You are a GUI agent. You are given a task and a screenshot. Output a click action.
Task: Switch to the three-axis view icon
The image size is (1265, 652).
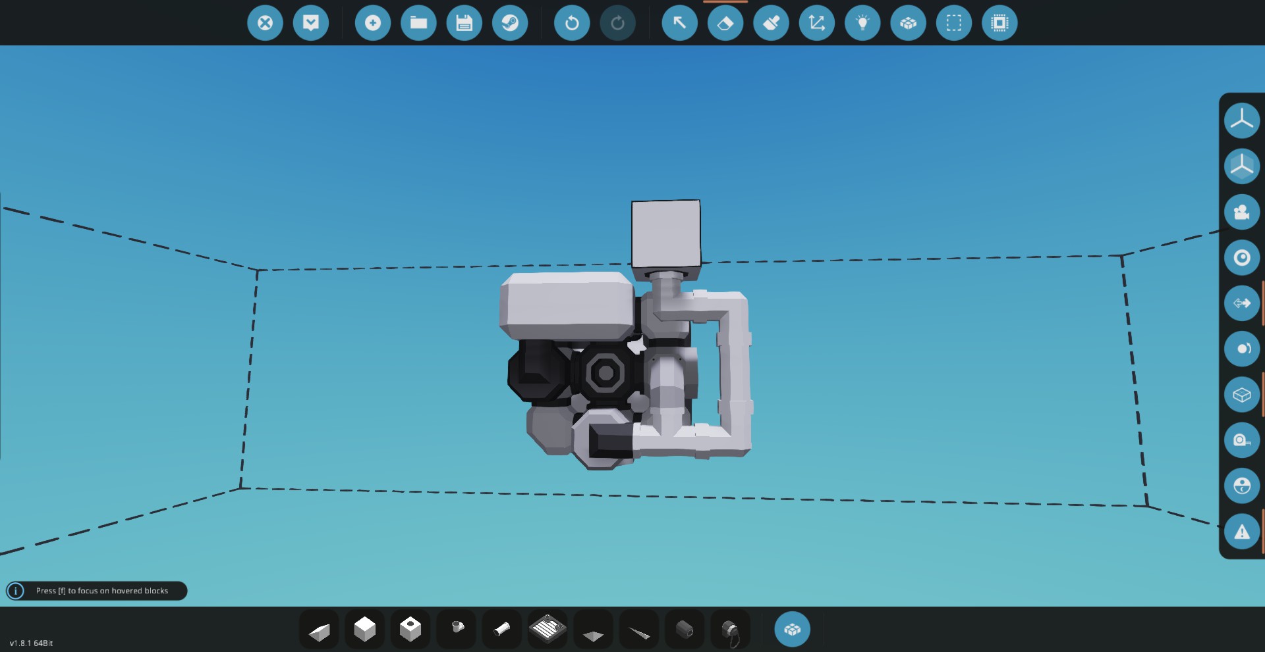[x=1242, y=120]
